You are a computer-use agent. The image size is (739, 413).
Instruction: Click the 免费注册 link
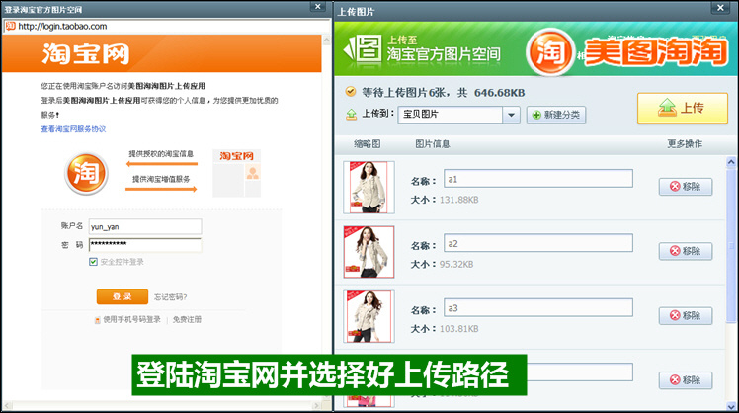tap(187, 320)
